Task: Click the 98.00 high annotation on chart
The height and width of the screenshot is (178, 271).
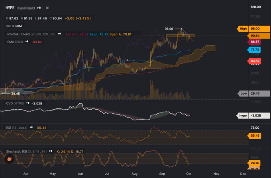Action: coord(169,29)
